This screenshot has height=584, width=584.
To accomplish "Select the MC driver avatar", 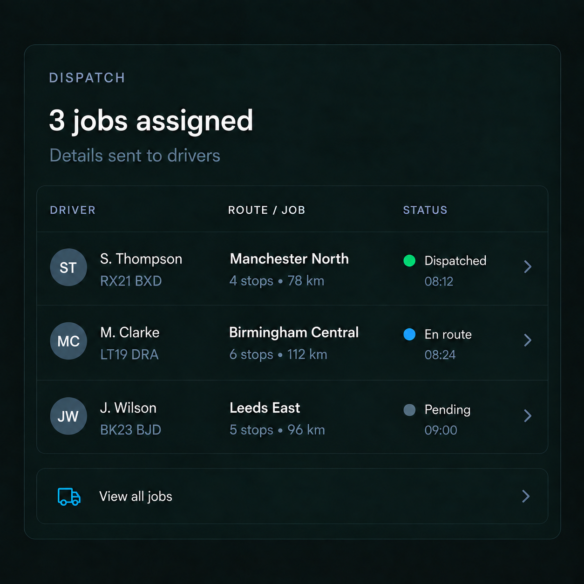I will coord(68,341).
